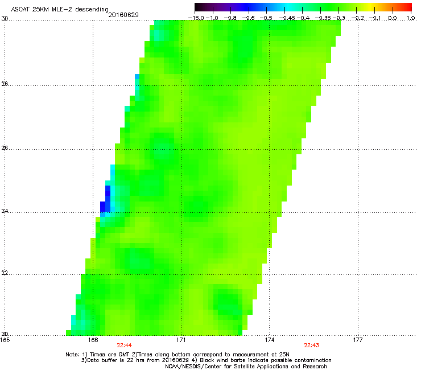Click the note line 'Data buffer is 22 hrs'
The height and width of the screenshot is (370, 421).
click(x=206, y=360)
